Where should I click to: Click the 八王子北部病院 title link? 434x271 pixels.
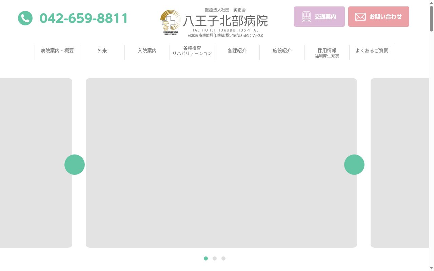[x=225, y=21]
